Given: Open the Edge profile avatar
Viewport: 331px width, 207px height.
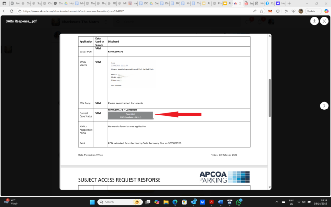Looking at the screenshot, I should coord(301,11).
